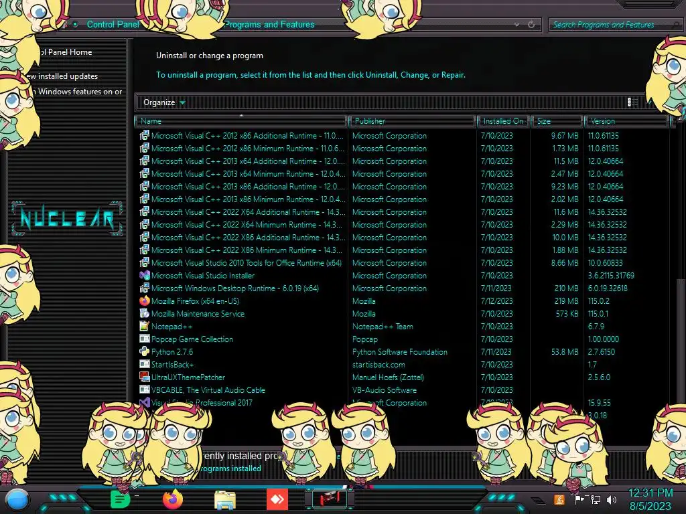Click the volume speaker tray icon
This screenshot has height=514, width=686.
click(x=612, y=499)
